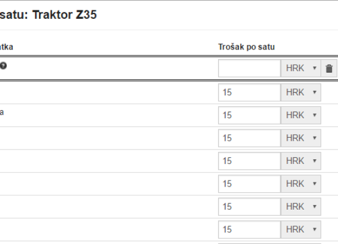Expand HRK currency selector in second 15 row

click(x=301, y=115)
